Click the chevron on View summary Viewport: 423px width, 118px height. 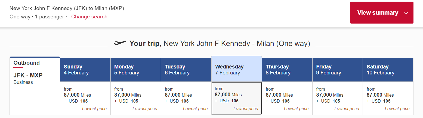coord(406,13)
